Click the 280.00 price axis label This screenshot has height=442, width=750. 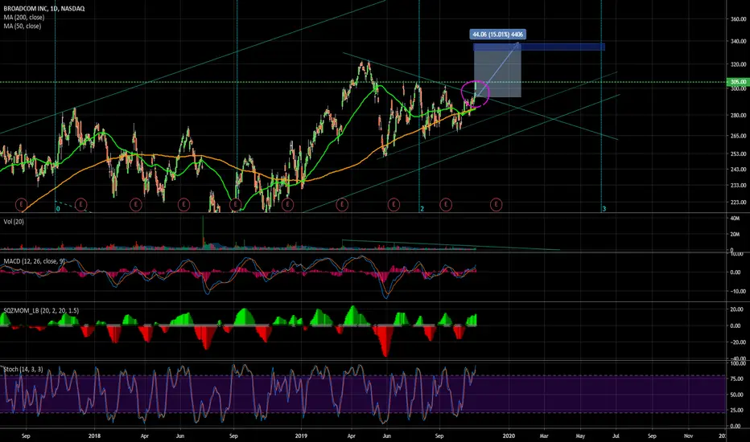click(738, 115)
